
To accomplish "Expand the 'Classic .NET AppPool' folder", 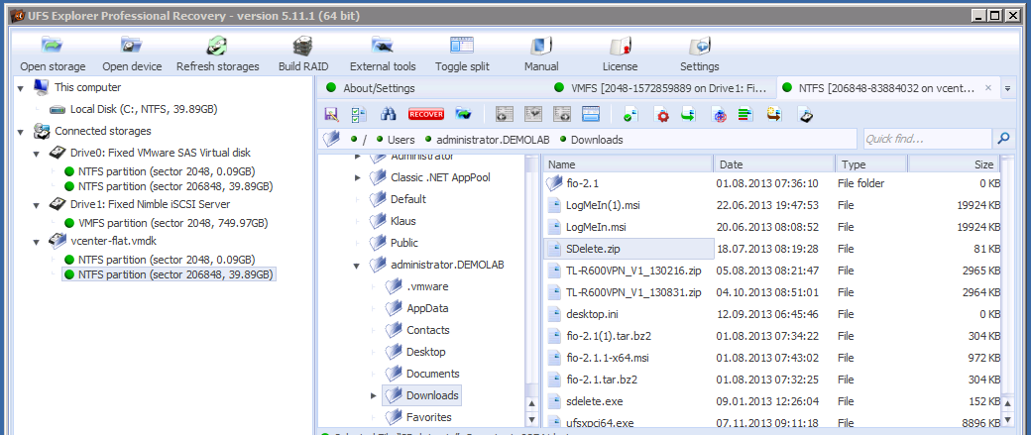I will click(x=358, y=177).
